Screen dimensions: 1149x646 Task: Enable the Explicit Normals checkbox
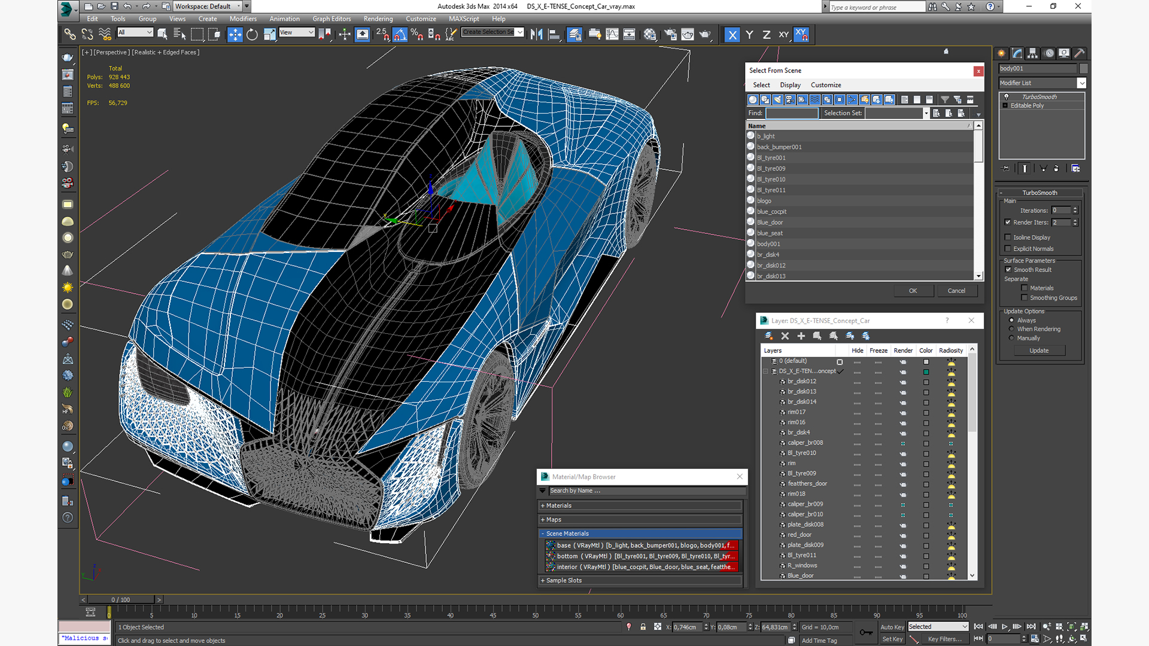pyautogui.click(x=1008, y=248)
